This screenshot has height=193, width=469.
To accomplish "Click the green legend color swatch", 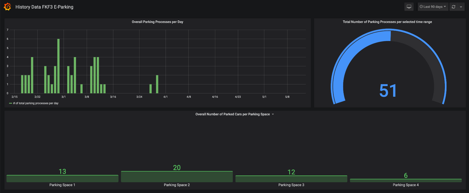I will [11, 103].
